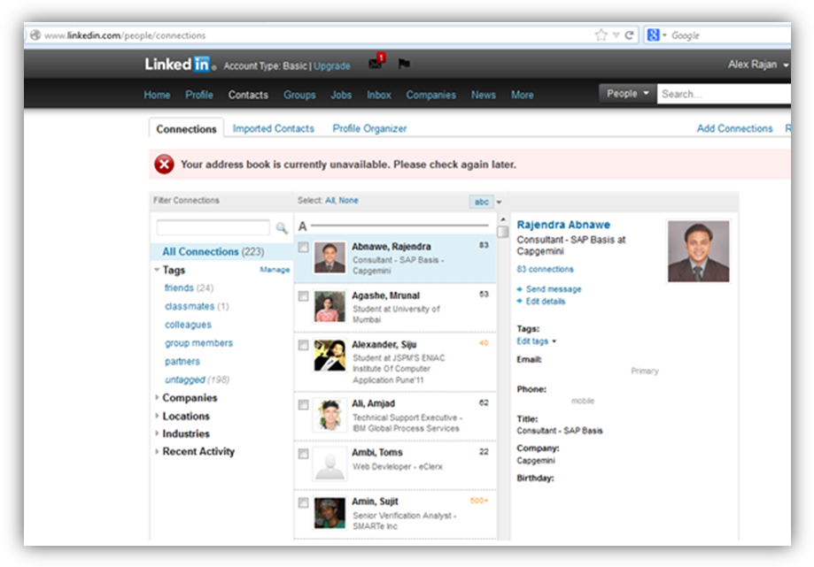
Task: Open the Groups menu
Action: [x=299, y=95]
